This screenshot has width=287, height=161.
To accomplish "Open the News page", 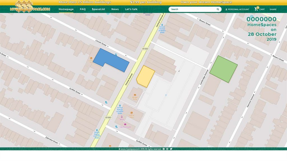I will (115, 9).
